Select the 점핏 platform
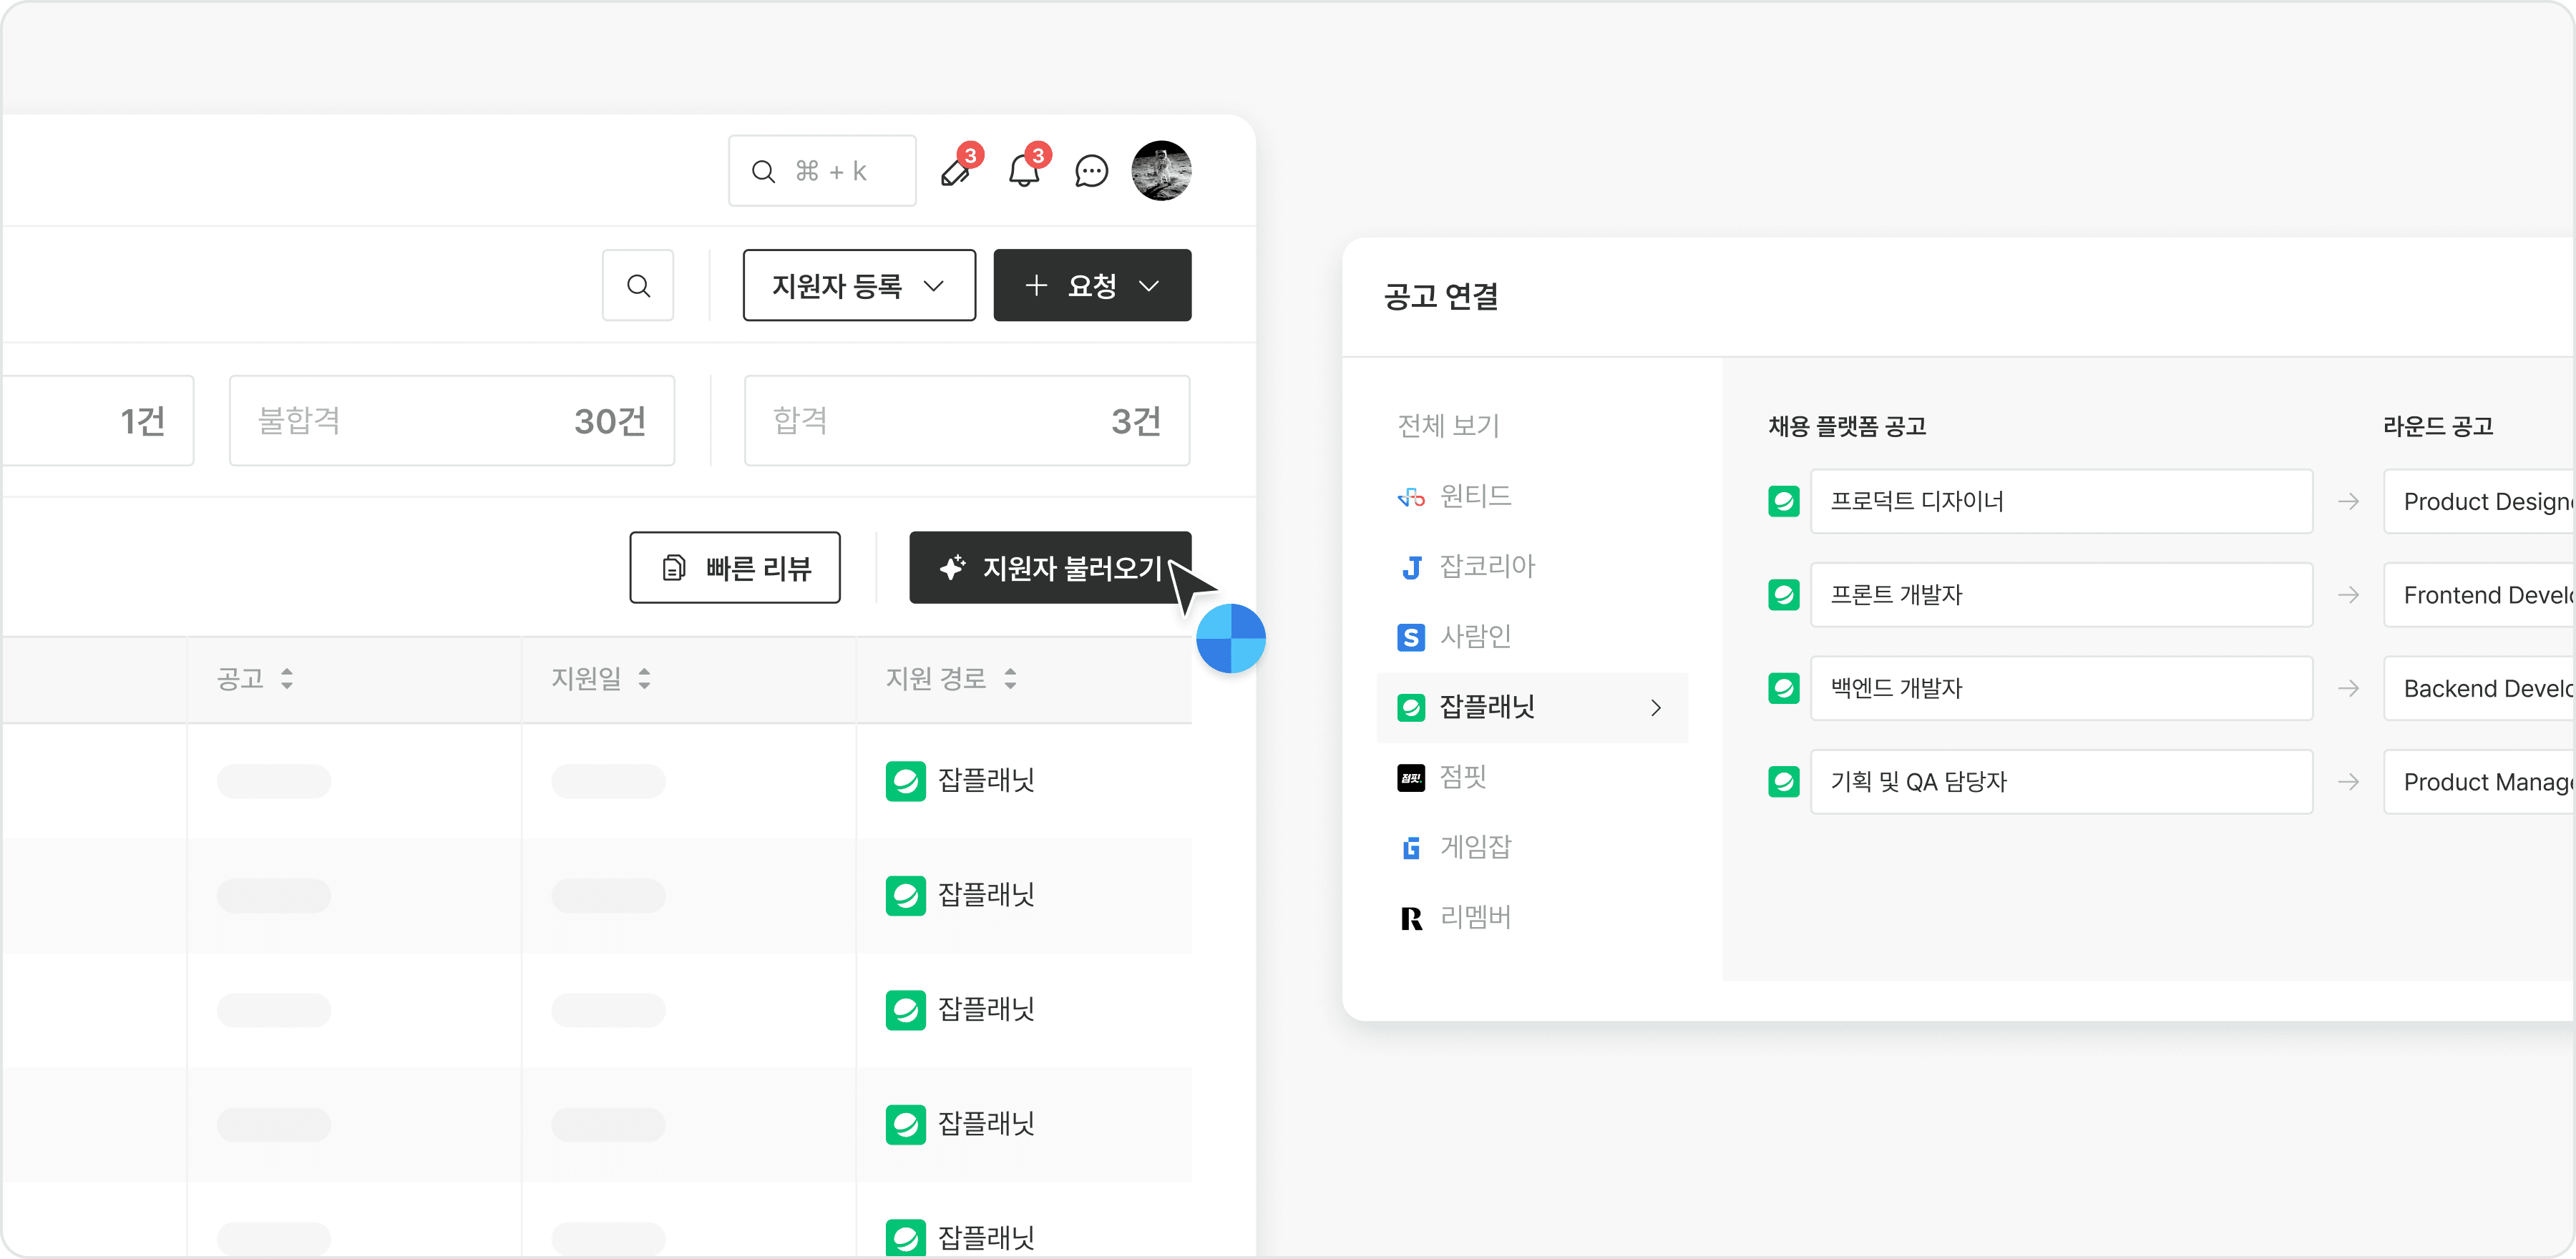Viewport: 2576px width, 1259px height. [1442, 777]
